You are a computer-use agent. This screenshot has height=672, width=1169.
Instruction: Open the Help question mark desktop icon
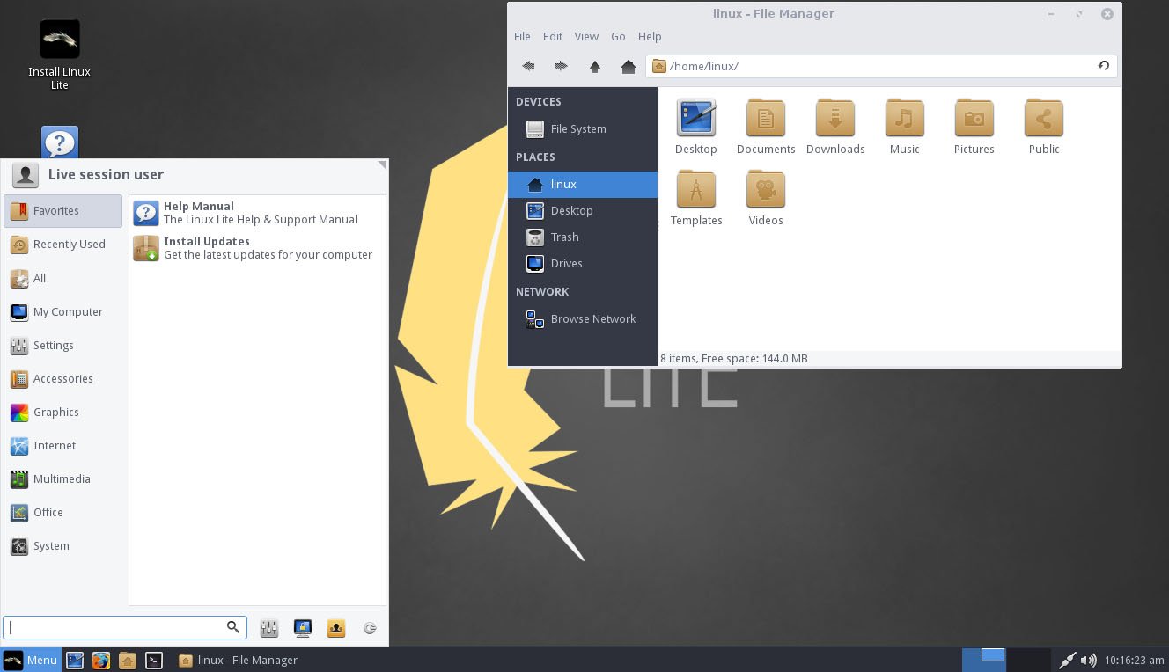click(60, 142)
